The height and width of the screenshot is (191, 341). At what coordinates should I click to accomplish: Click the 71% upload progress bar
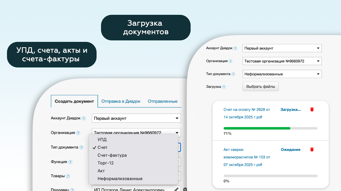point(270,128)
